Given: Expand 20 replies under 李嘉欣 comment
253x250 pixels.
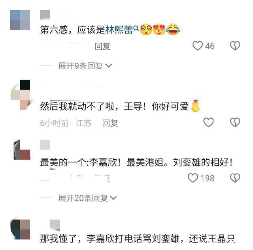Looking at the screenshot, I should (87, 198).
